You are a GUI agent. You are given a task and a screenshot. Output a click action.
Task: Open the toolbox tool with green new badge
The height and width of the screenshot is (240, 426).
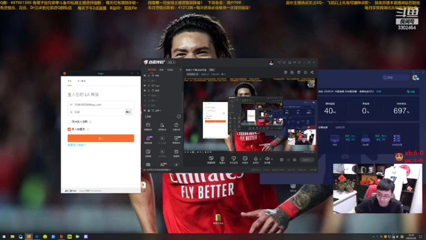[176, 139]
